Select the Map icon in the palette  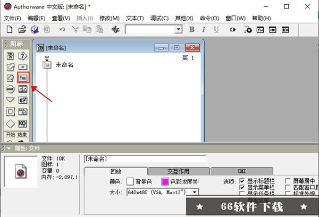(23, 78)
